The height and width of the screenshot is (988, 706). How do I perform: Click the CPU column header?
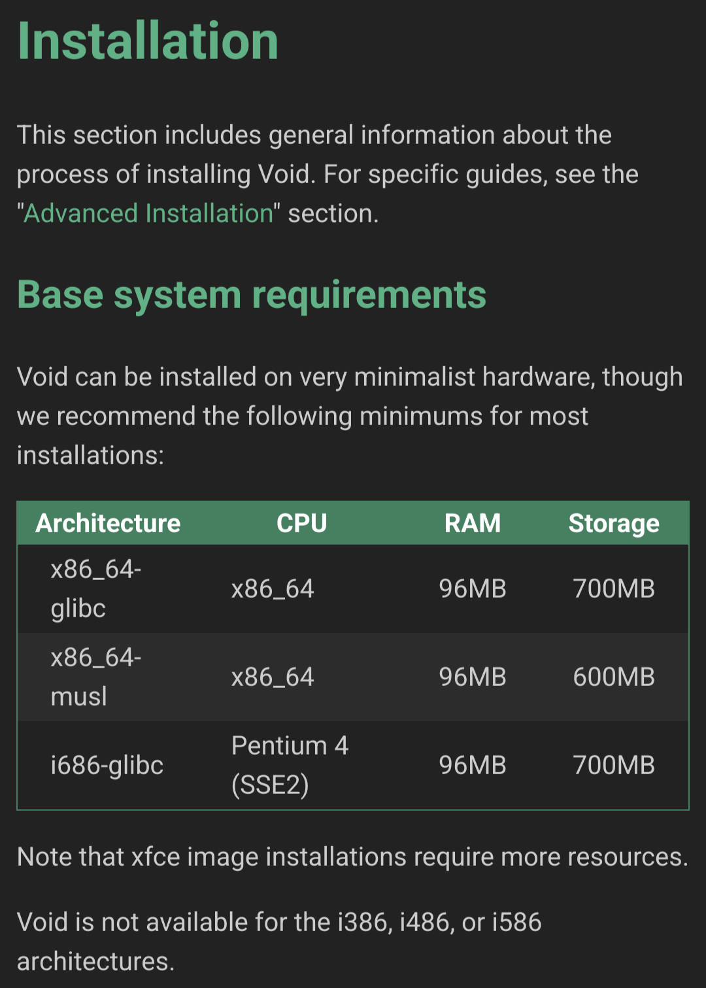[301, 523]
